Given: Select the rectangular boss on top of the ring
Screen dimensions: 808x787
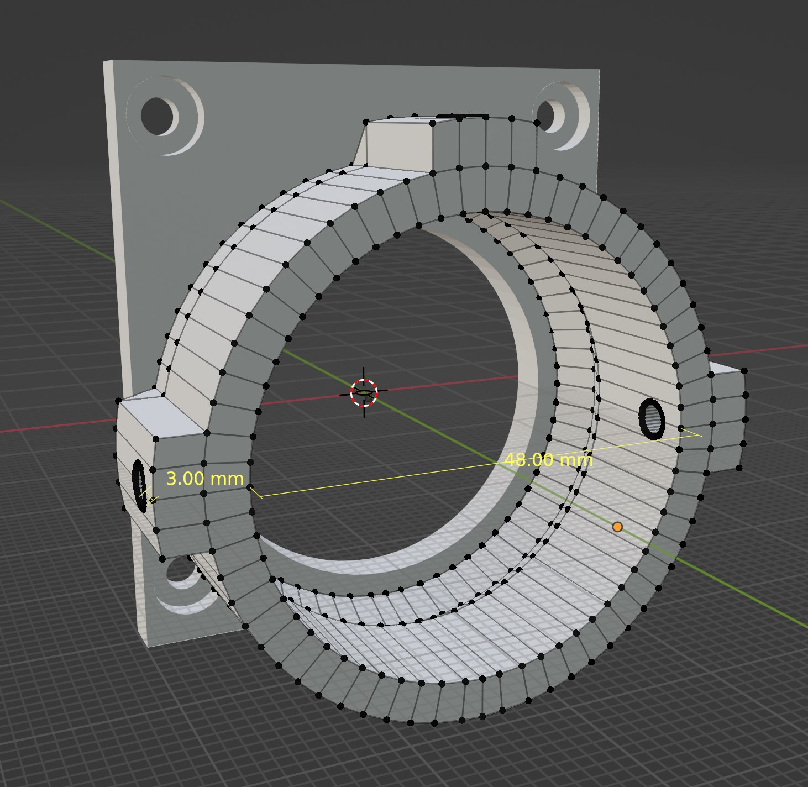Looking at the screenshot, I should tap(397, 142).
